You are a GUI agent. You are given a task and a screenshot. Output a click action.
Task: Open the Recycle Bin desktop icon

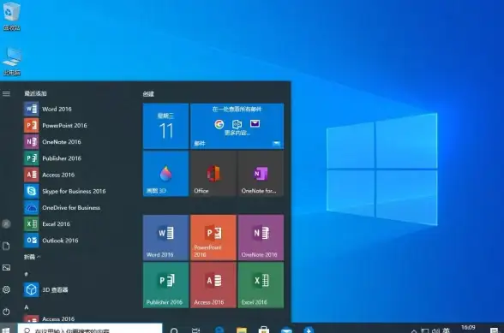click(12, 15)
